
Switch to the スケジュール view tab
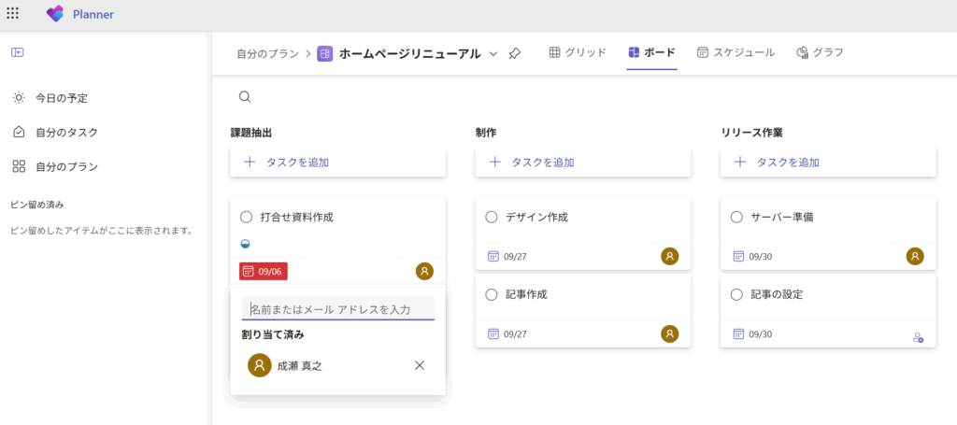tap(736, 52)
